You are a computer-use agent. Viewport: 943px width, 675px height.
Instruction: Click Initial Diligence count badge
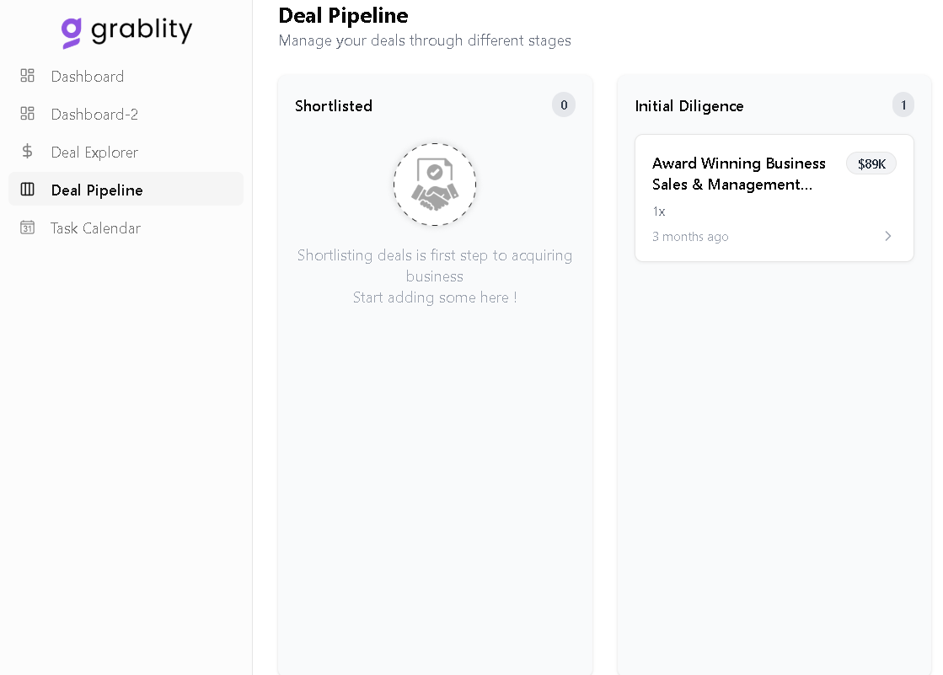point(903,105)
